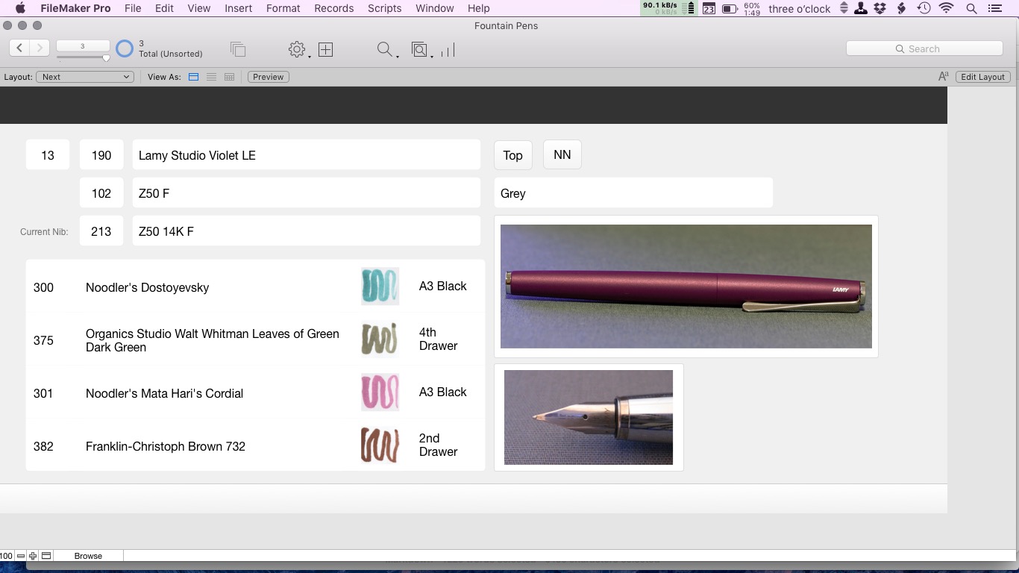Click the Sort bars toolbar icon
The width and height of the screenshot is (1019, 573).
[x=448, y=50]
